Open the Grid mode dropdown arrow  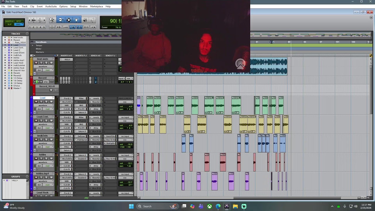click(22, 24)
